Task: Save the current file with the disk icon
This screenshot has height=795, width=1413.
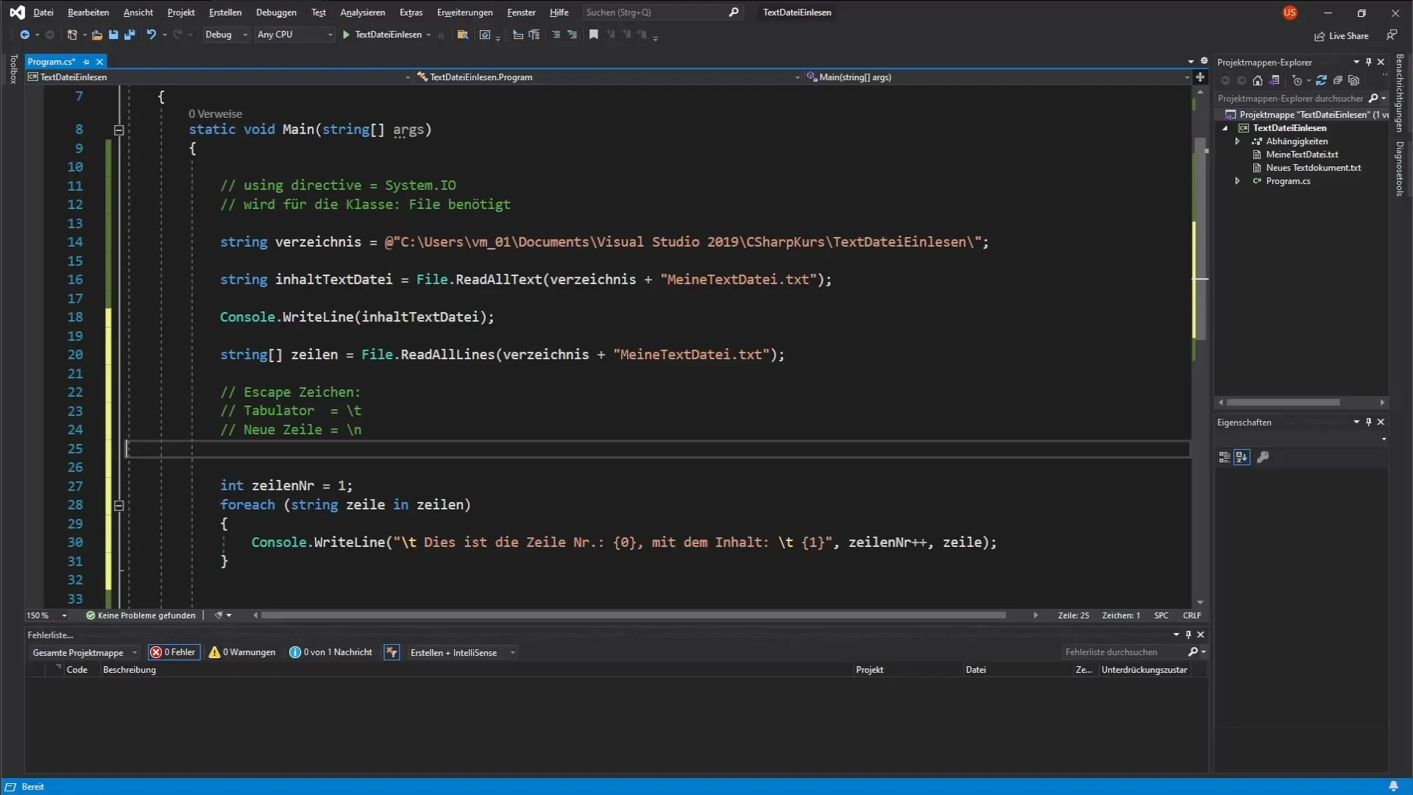Action: (113, 35)
